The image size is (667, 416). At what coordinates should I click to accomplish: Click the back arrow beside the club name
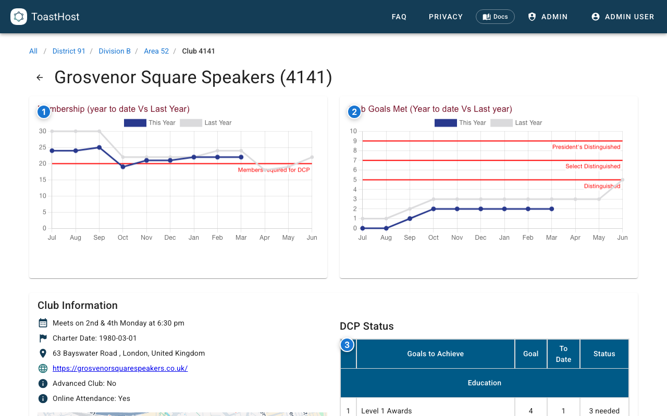tap(40, 77)
